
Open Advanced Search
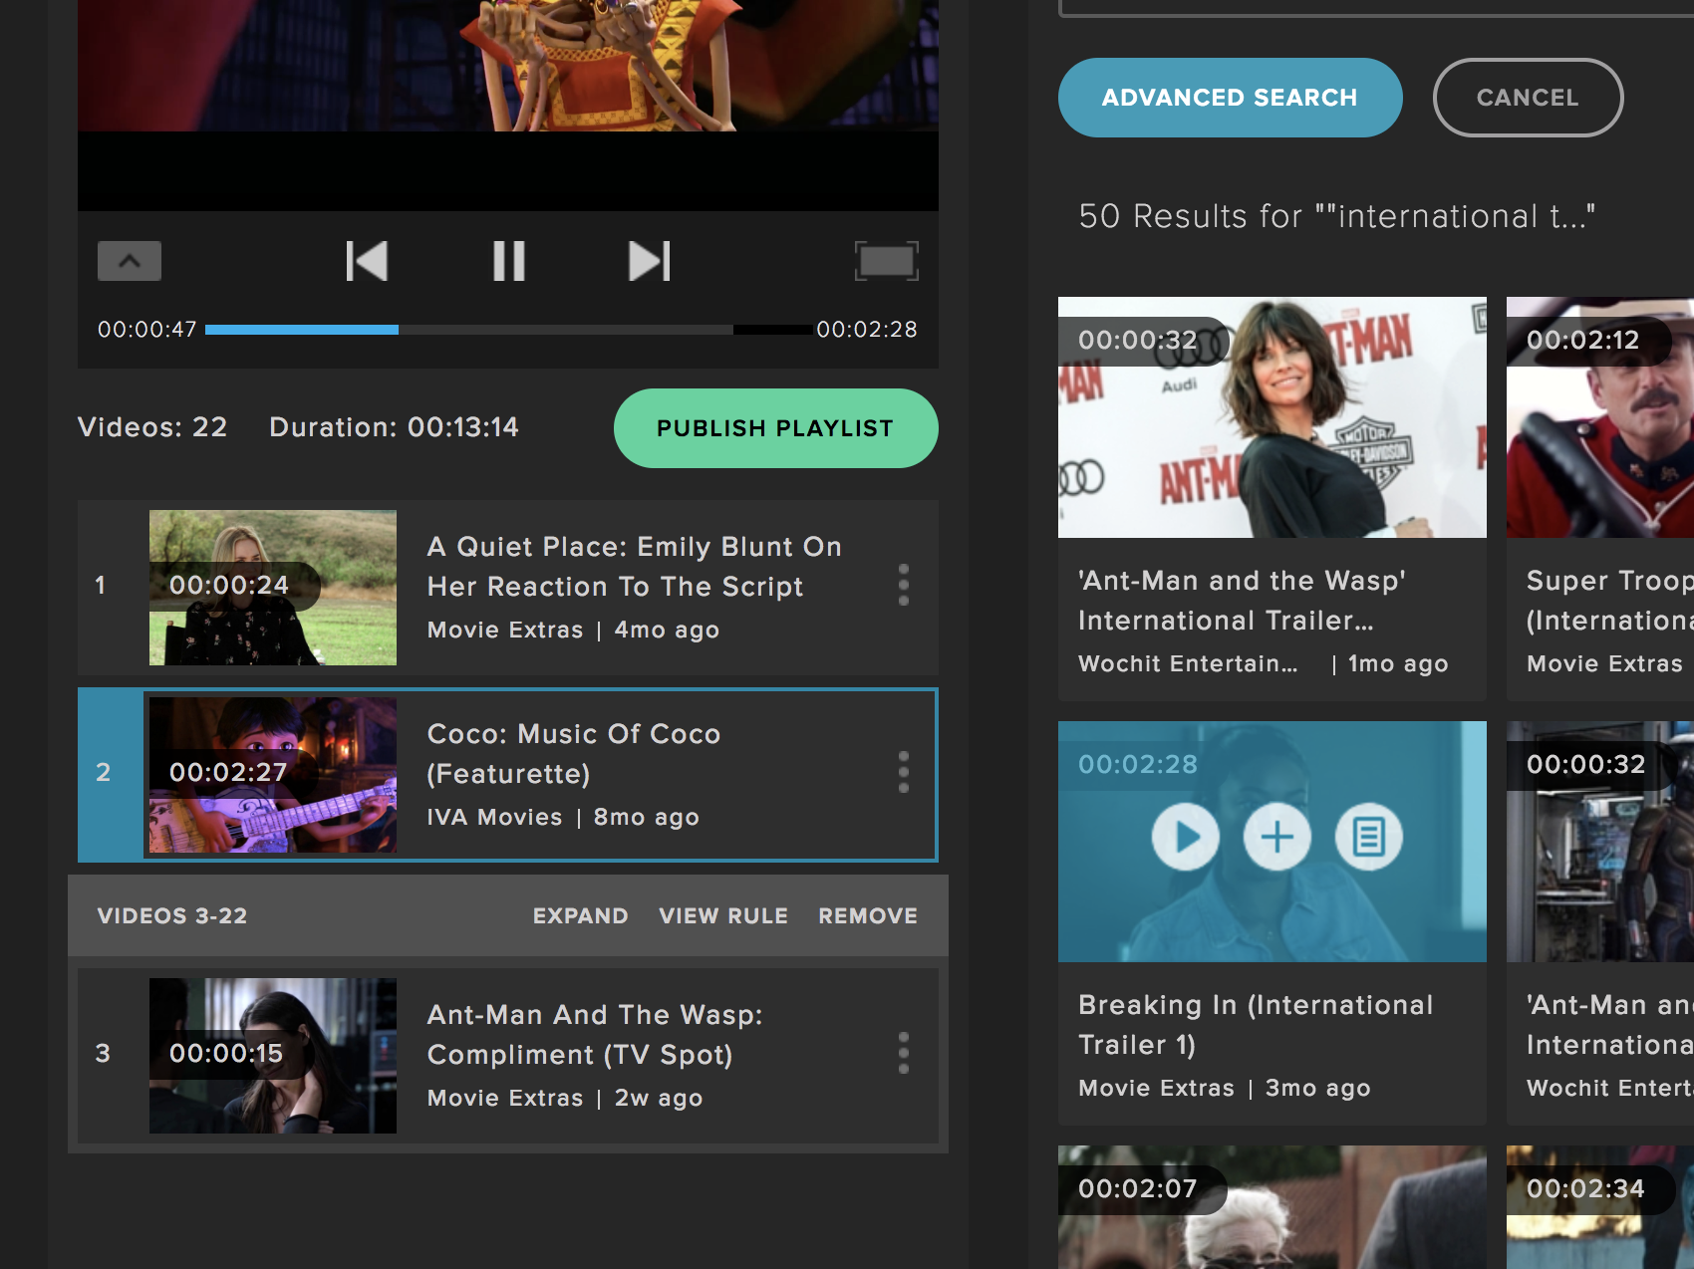click(1230, 98)
